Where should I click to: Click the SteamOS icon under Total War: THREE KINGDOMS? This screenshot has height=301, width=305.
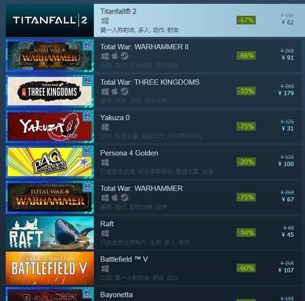click(124, 91)
